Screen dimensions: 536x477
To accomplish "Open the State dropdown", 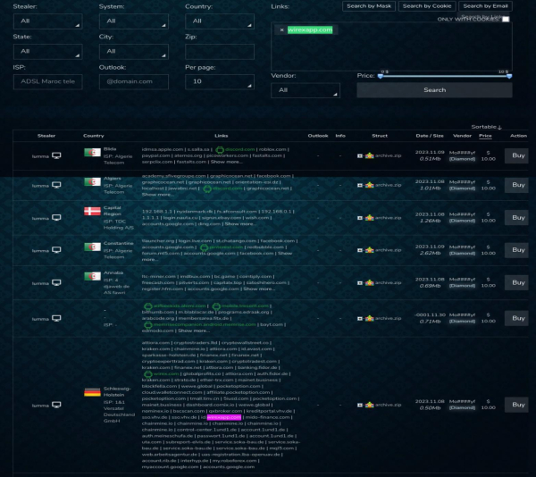I will tap(48, 52).
